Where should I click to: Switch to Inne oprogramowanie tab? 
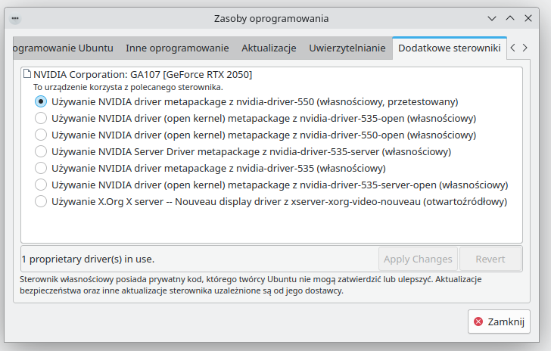[x=177, y=48]
